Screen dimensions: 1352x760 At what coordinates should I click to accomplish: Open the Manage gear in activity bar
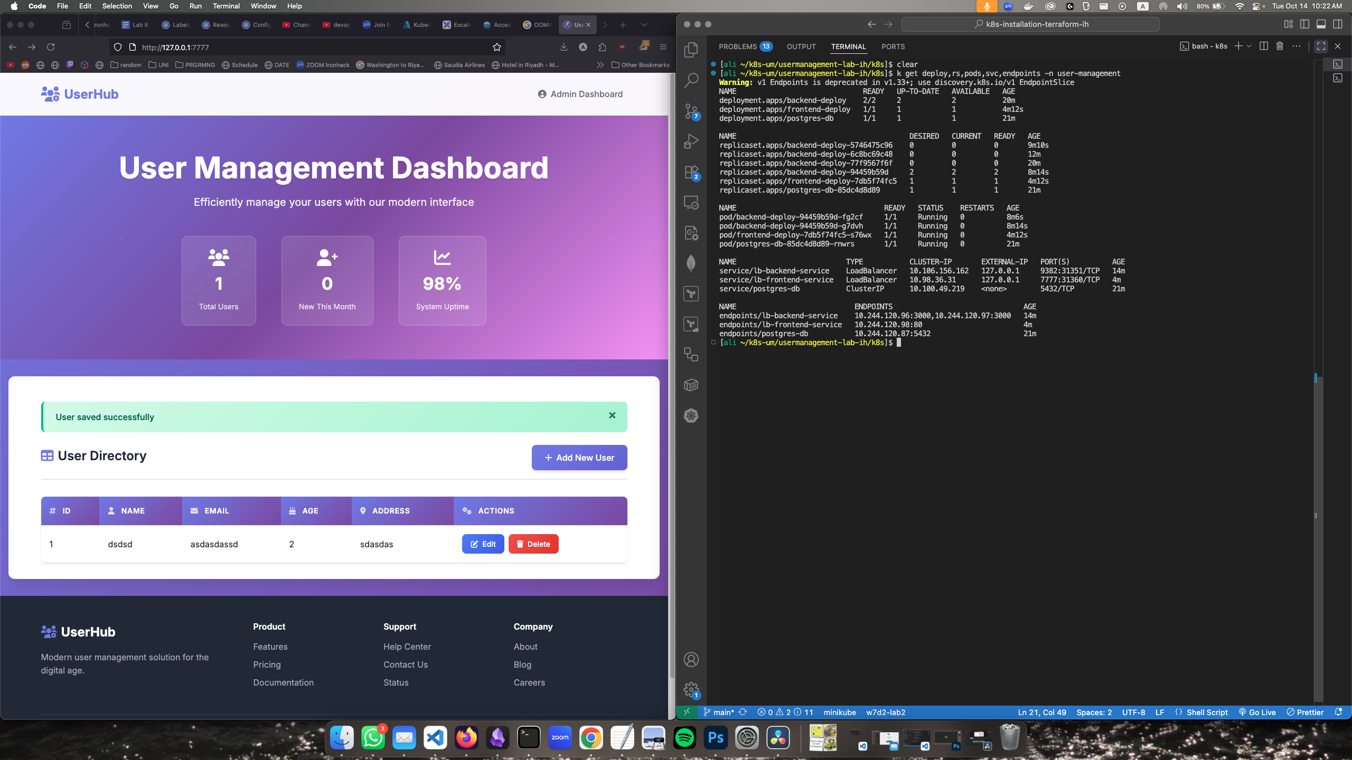(x=691, y=689)
